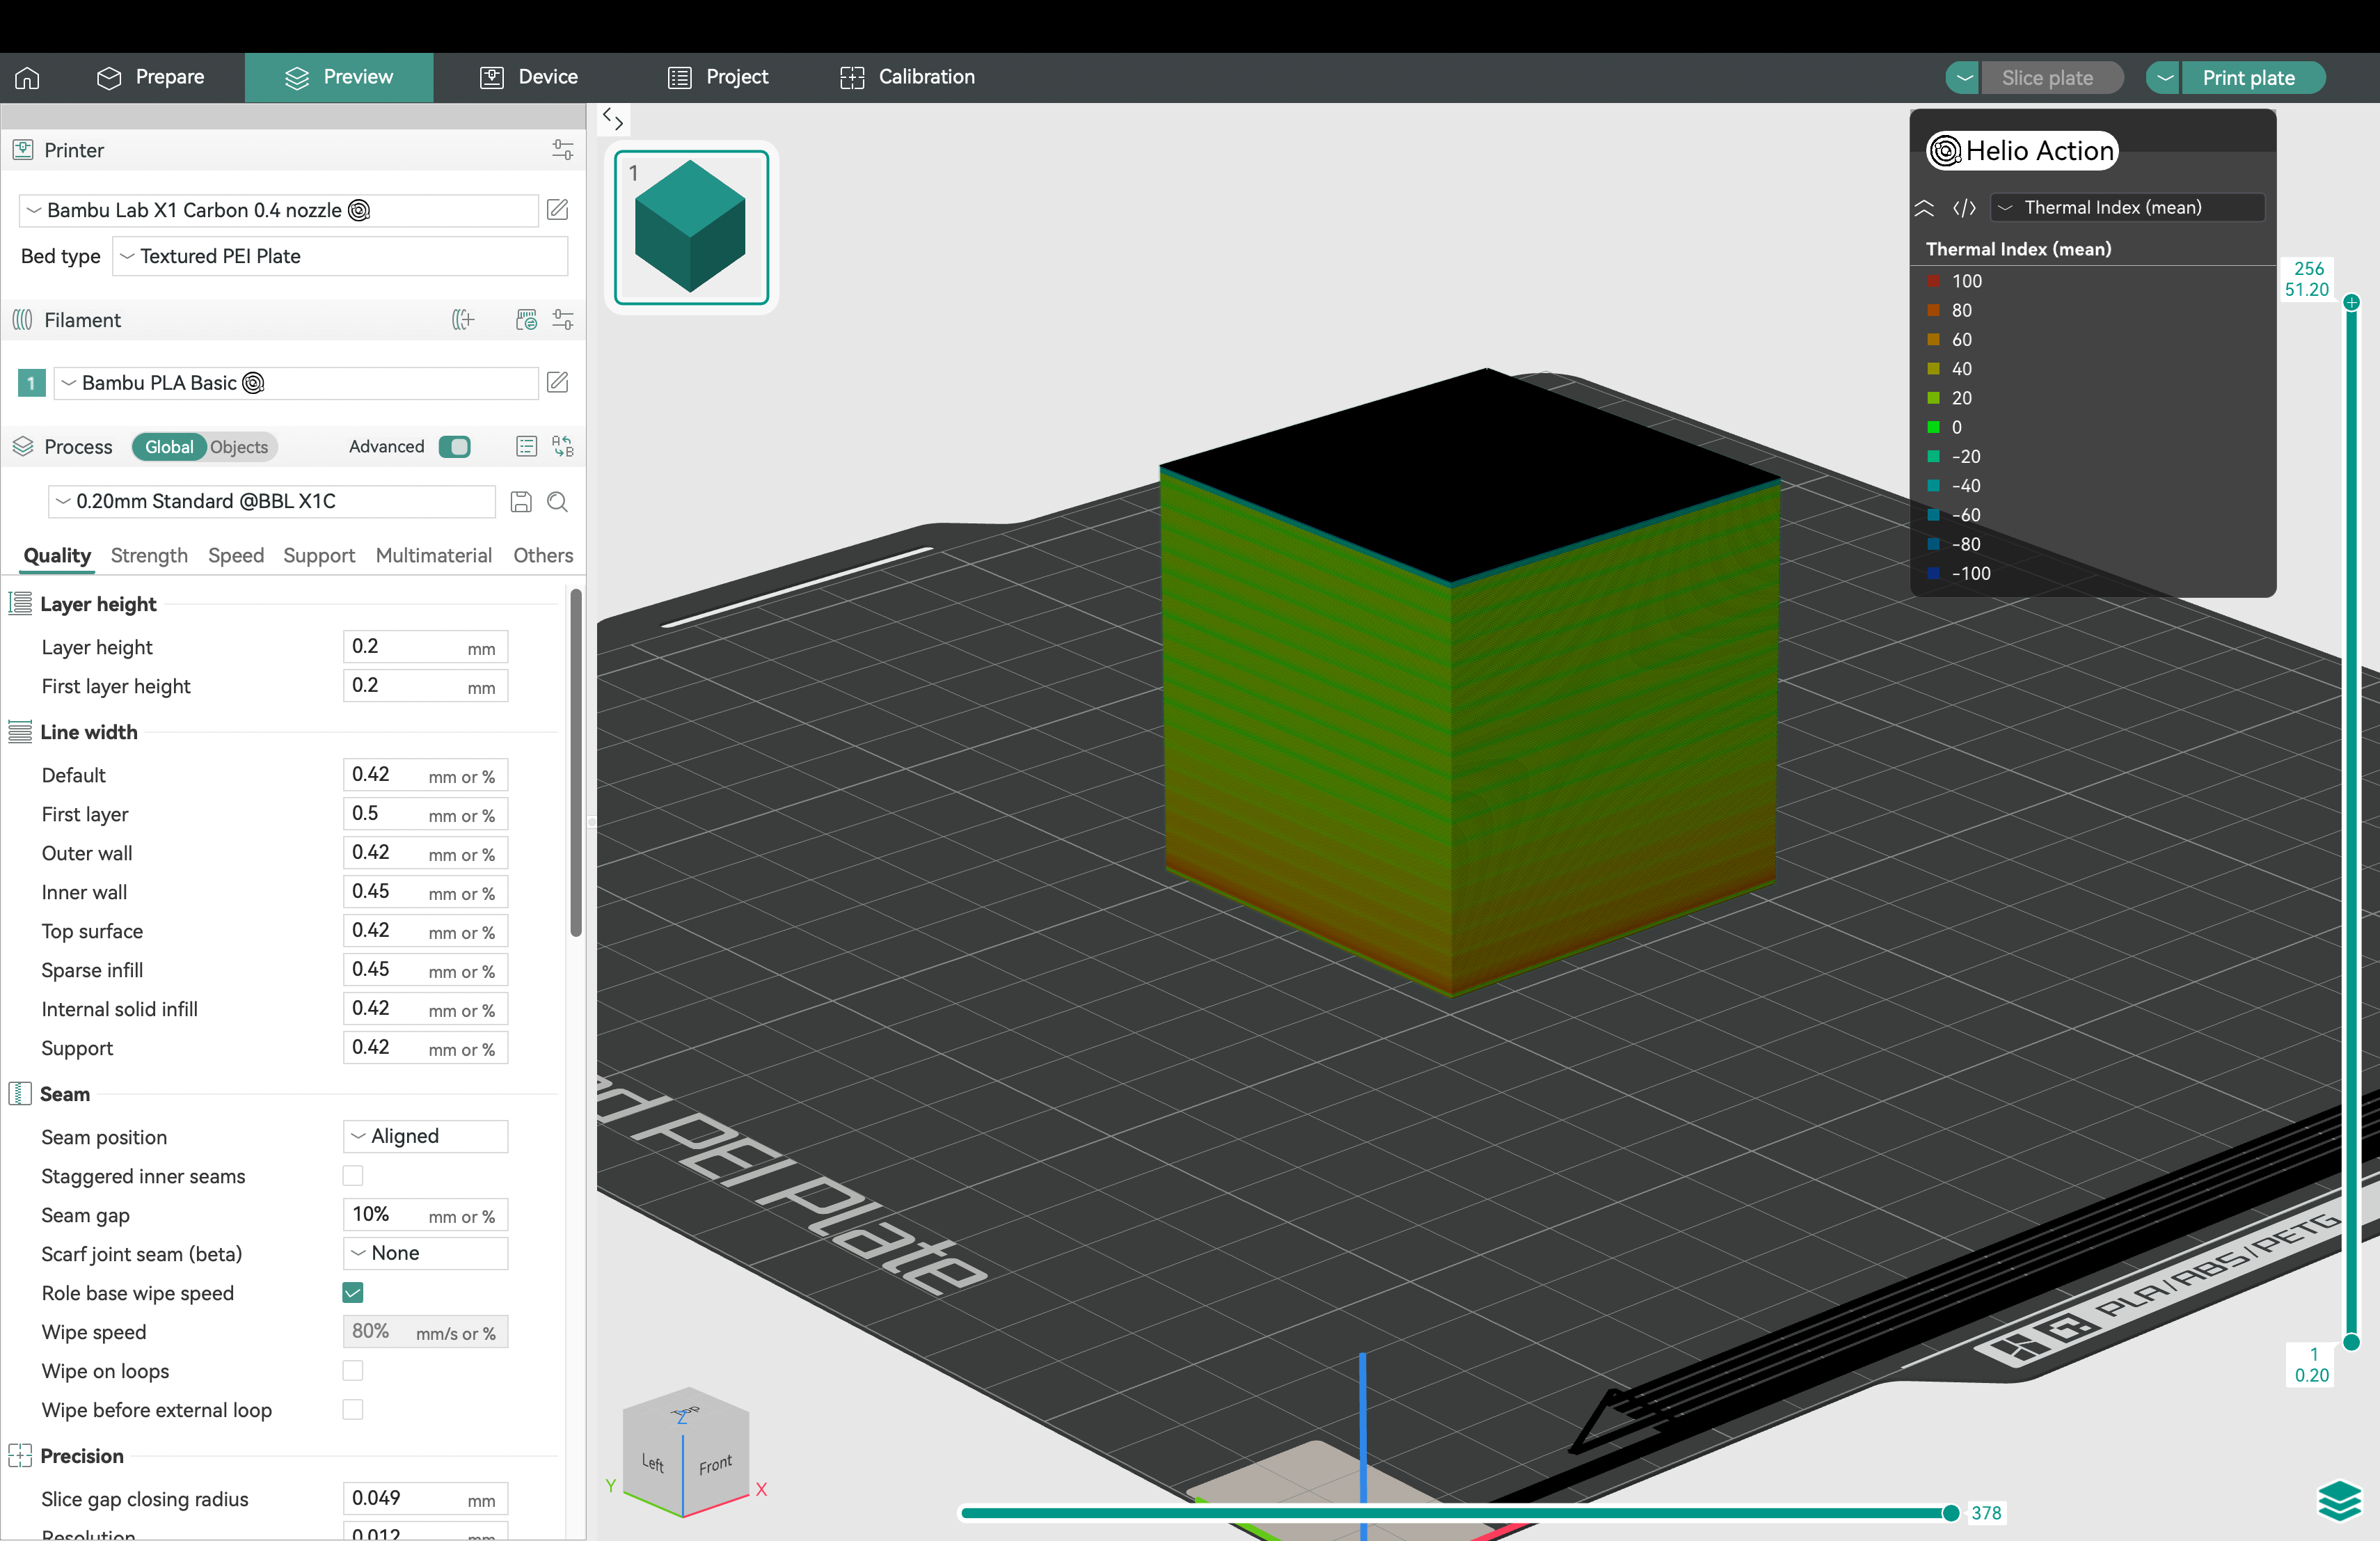This screenshot has width=2380, height=1541.
Task: Click the code brackets icon in legend
Action: point(1964,208)
